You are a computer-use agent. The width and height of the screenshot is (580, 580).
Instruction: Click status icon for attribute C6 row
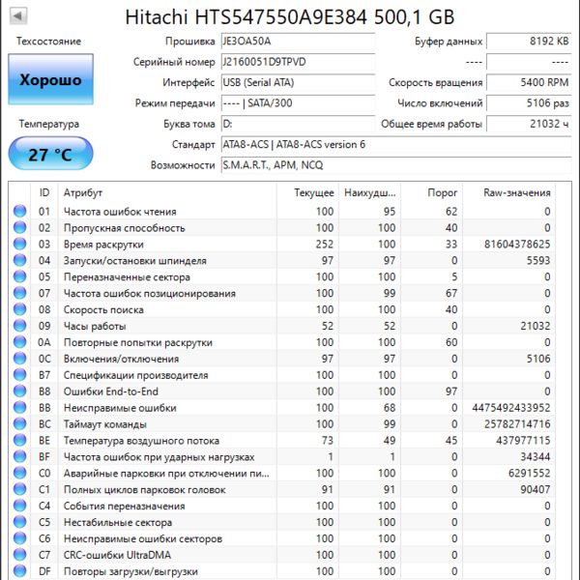[x=20, y=538]
